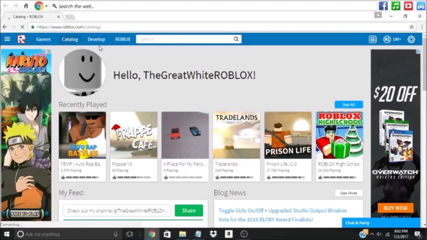
Task: Go back using the address bar back arrow
Action: tap(5, 27)
